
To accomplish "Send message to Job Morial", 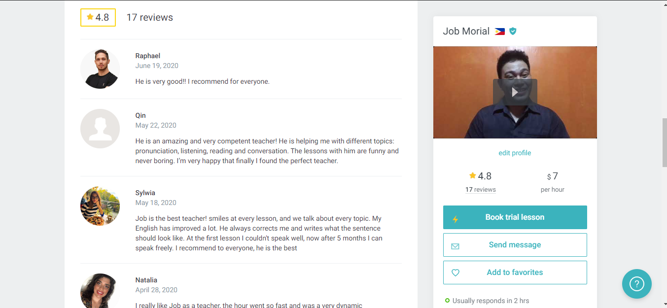I will (x=515, y=245).
